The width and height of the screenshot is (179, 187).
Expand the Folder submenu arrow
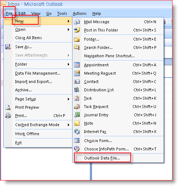tap(69, 64)
